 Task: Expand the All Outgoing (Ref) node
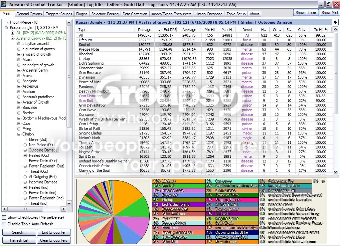[25, 177]
